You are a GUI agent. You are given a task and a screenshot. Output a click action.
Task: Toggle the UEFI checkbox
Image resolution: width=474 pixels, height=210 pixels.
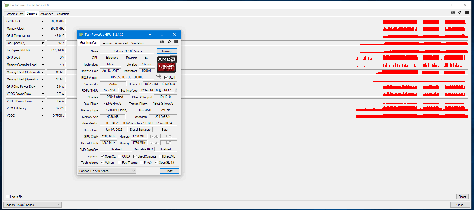[x=166, y=77]
